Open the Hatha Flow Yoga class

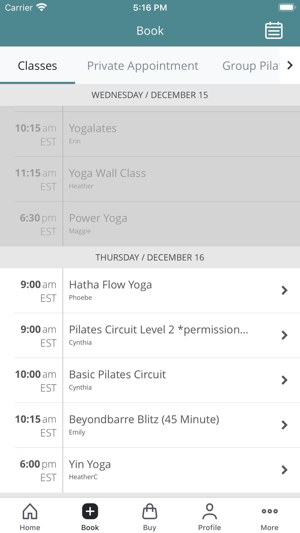coord(110,285)
